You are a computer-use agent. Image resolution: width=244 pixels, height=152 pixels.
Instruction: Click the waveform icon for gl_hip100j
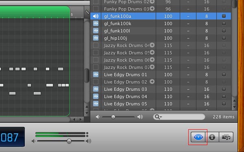[x=96, y=38]
